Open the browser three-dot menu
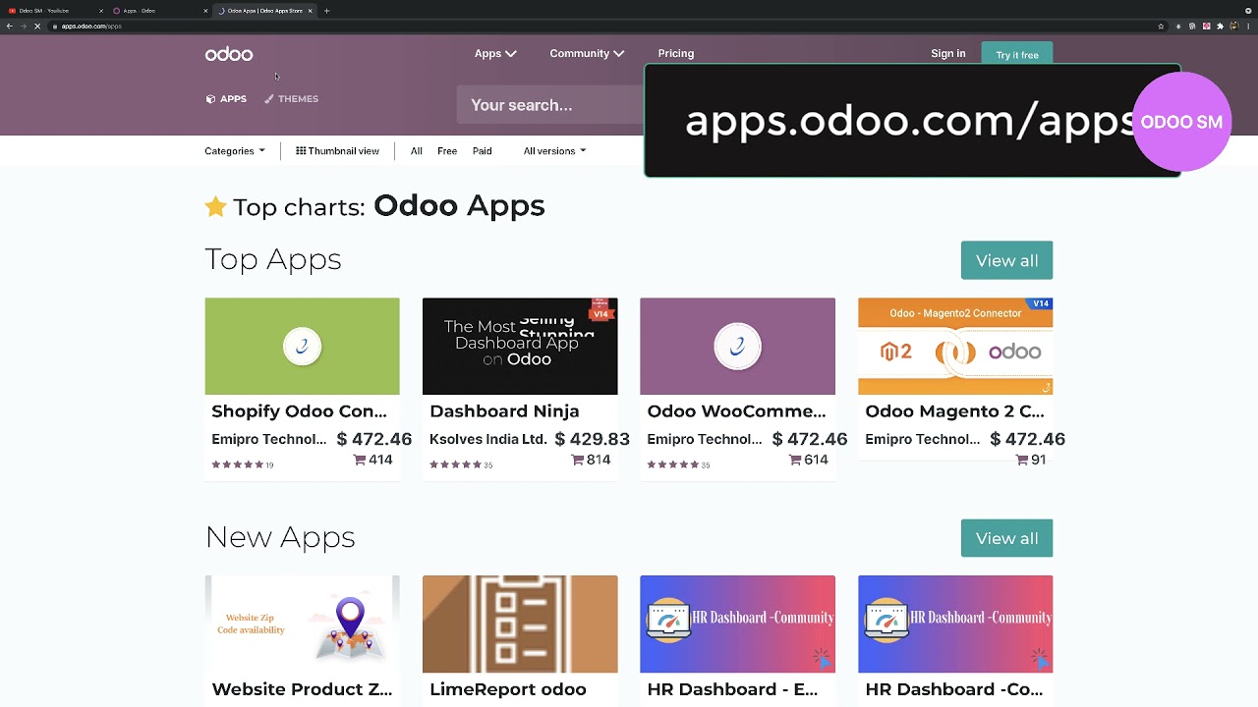Viewport: 1258px width, 707px height. [x=1248, y=27]
